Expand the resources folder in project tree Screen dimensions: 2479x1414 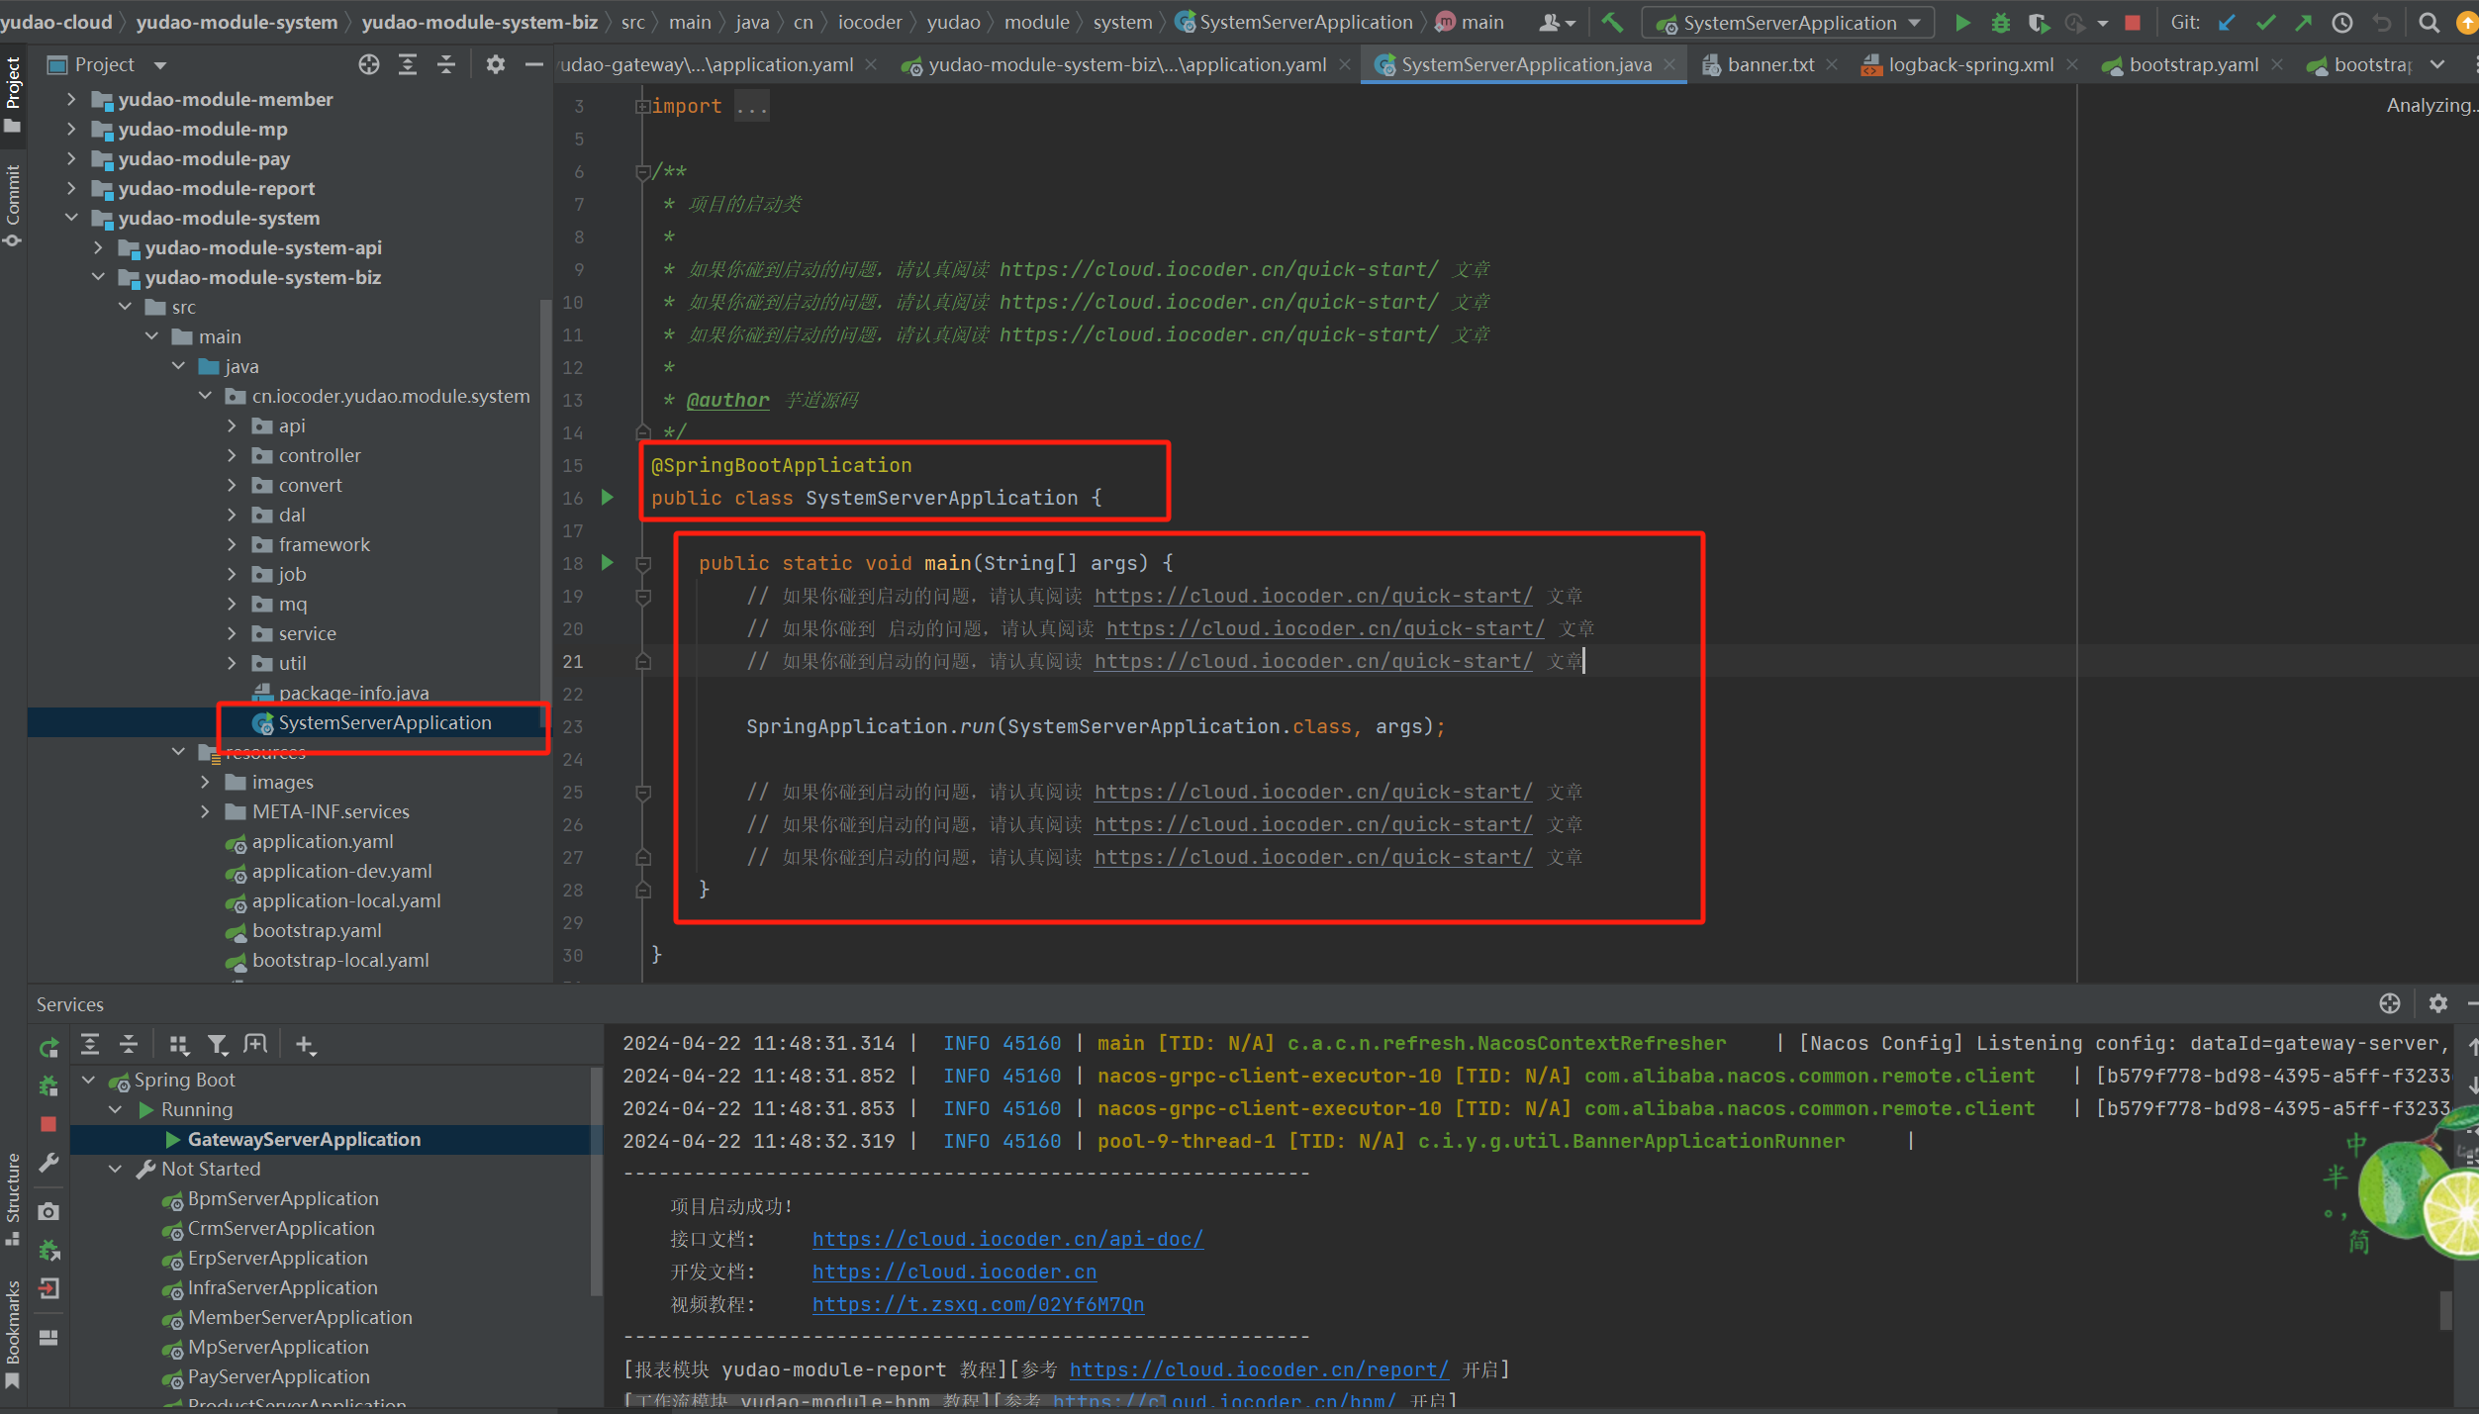[x=184, y=752]
